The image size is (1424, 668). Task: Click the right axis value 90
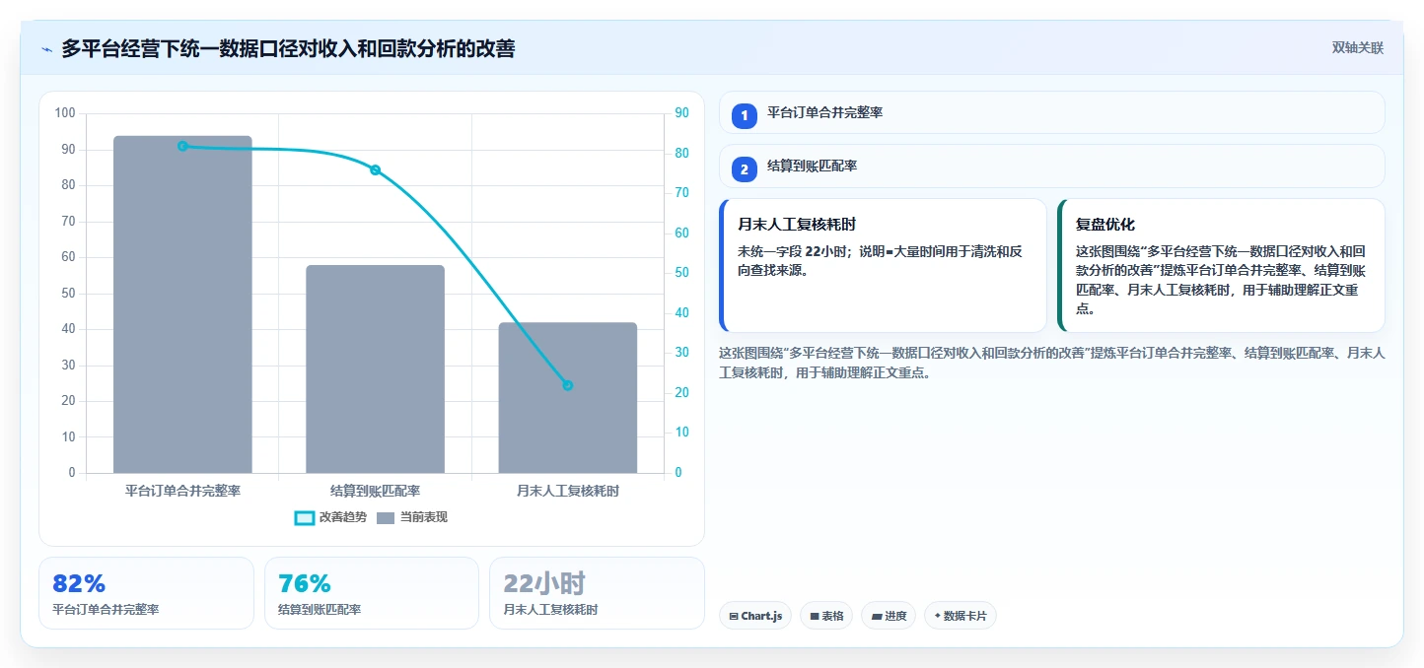point(681,113)
